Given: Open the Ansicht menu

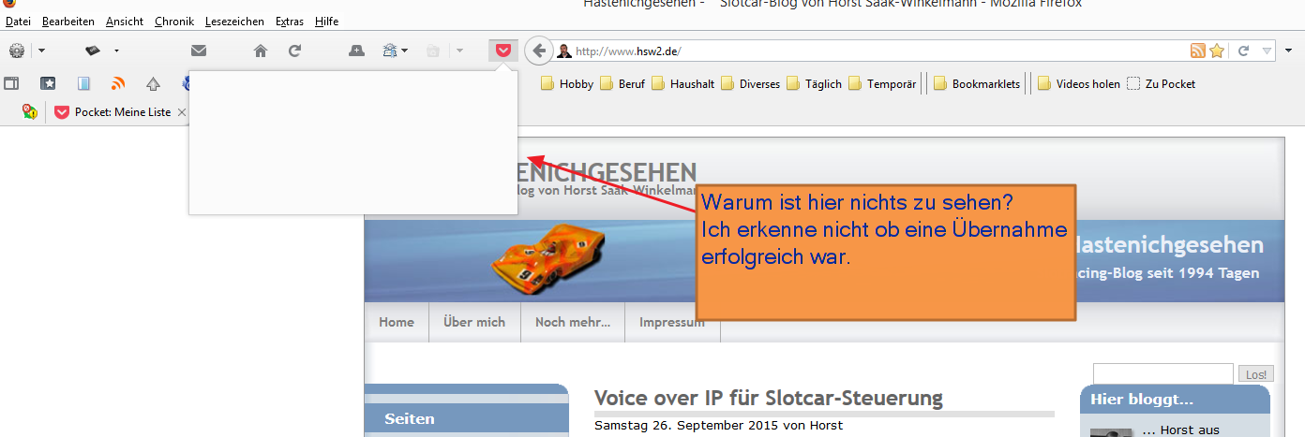Looking at the screenshot, I should [x=125, y=21].
